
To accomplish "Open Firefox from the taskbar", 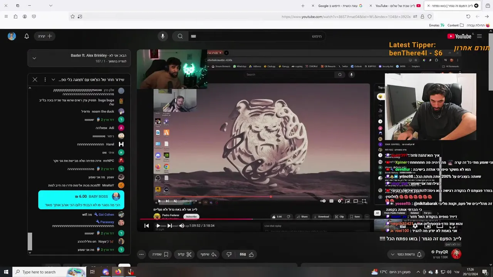I will (x=118, y=272).
